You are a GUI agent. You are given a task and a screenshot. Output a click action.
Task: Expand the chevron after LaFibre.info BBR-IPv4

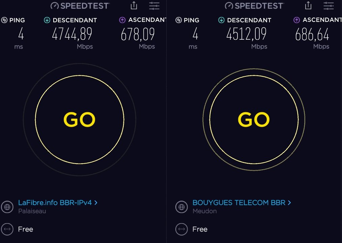[96, 203]
